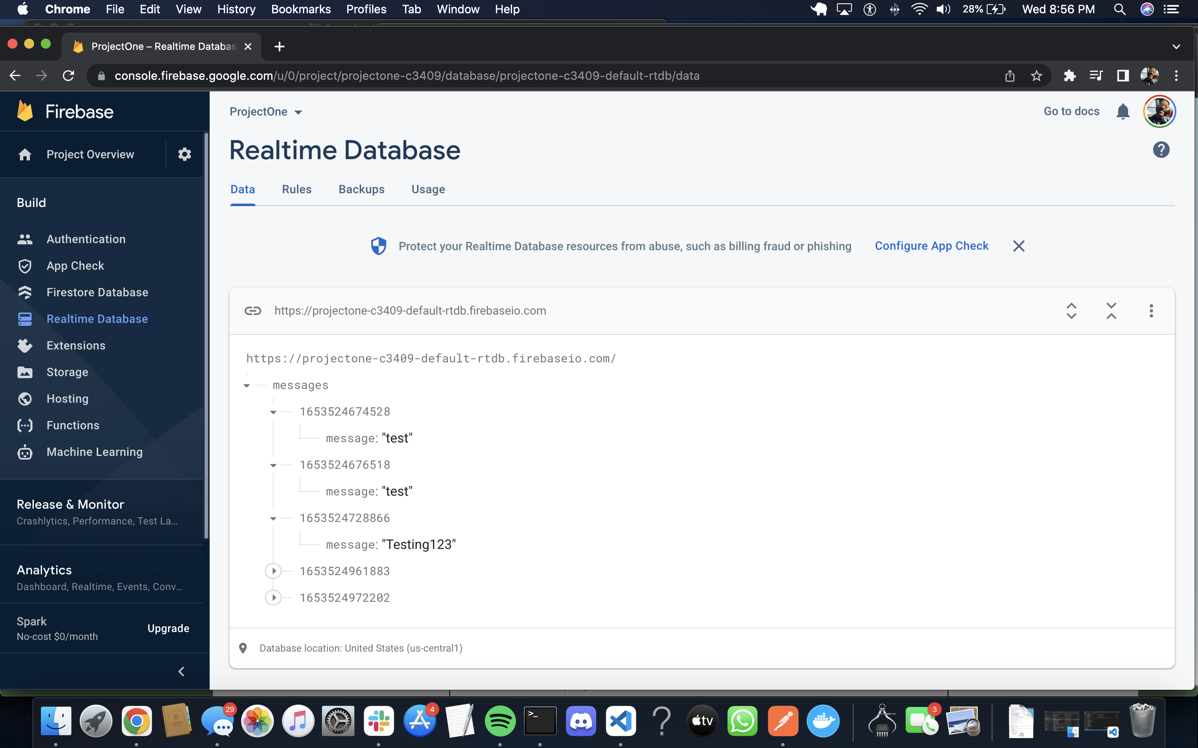Open Machine Learning via its robot icon
Screen dimensions: 1198x748
pos(25,452)
